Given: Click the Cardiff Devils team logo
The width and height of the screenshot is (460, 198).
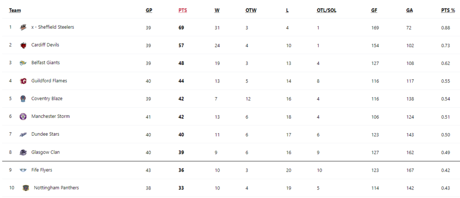Looking at the screenshot, I should [x=23, y=45].
